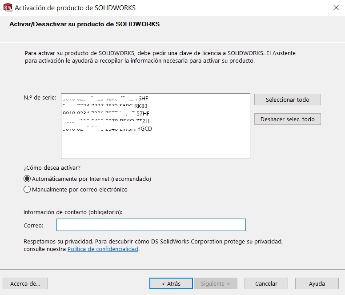This screenshot has width=345, height=295.
Task: Cancel activation with Cancelar button
Action: (266, 283)
